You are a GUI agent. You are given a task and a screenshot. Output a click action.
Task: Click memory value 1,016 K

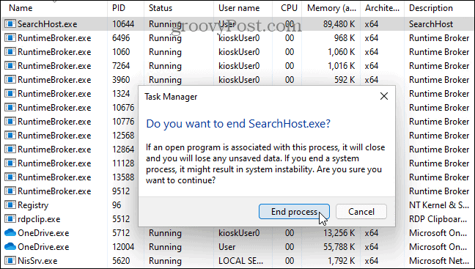tap(342, 66)
